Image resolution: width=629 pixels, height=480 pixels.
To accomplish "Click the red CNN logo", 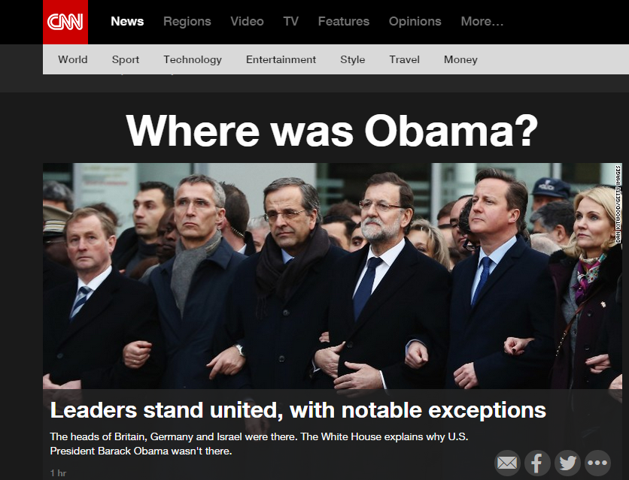I will (x=65, y=22).
